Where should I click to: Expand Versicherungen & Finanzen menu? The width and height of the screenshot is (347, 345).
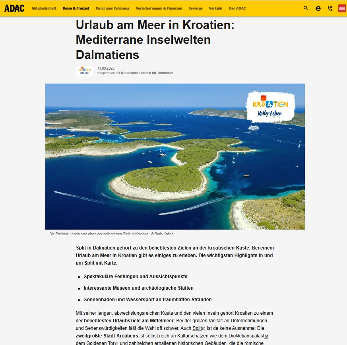point(159,8)
